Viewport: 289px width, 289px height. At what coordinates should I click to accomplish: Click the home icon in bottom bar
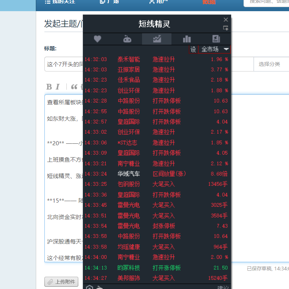(89, 287)
